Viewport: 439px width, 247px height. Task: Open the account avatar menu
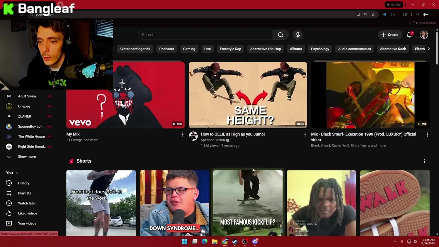pos(424,35)
